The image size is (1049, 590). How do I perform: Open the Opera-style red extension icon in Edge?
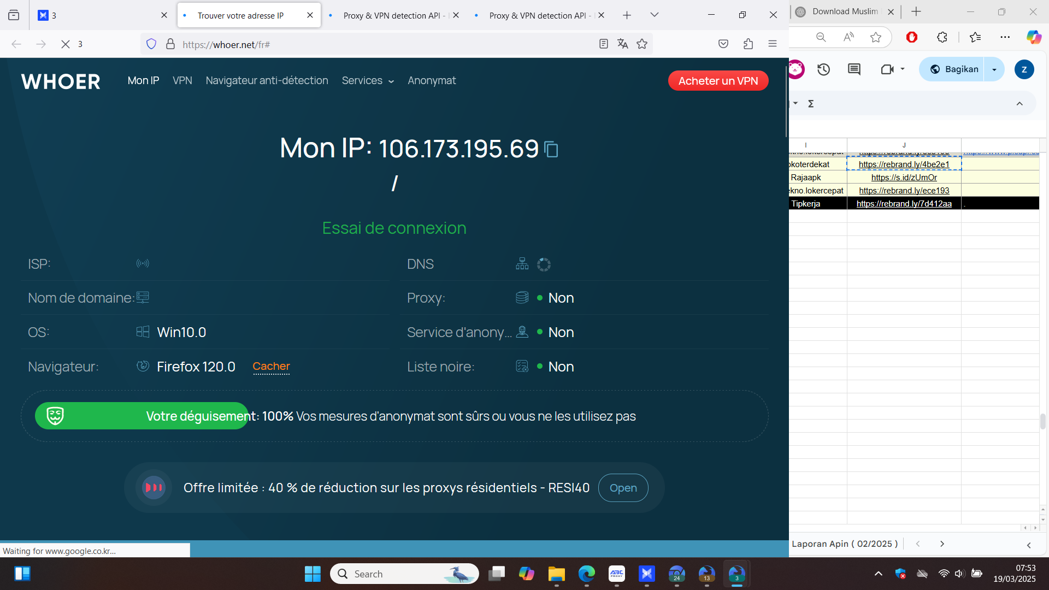[912, 37]
